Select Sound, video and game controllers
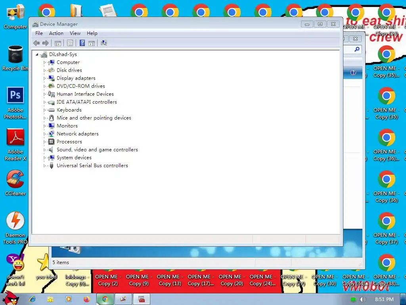The image size is (406, 305). (x=97, y=150)
